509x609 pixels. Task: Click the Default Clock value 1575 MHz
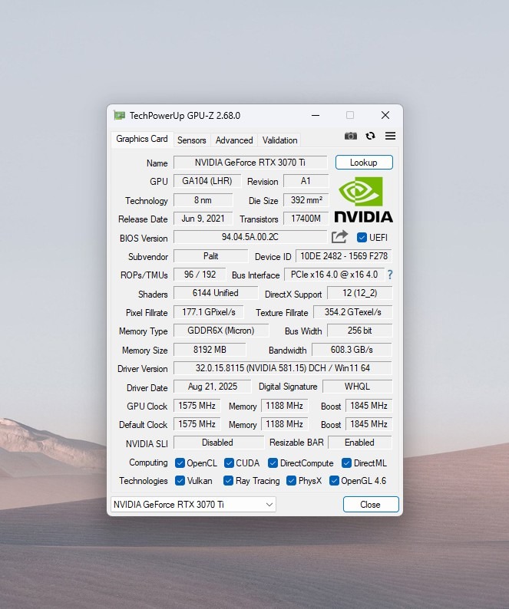(x=197, y=424)
